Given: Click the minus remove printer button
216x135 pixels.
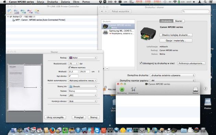Looking at the screenshot, I should pyautogui.click(x=107, y=69).
